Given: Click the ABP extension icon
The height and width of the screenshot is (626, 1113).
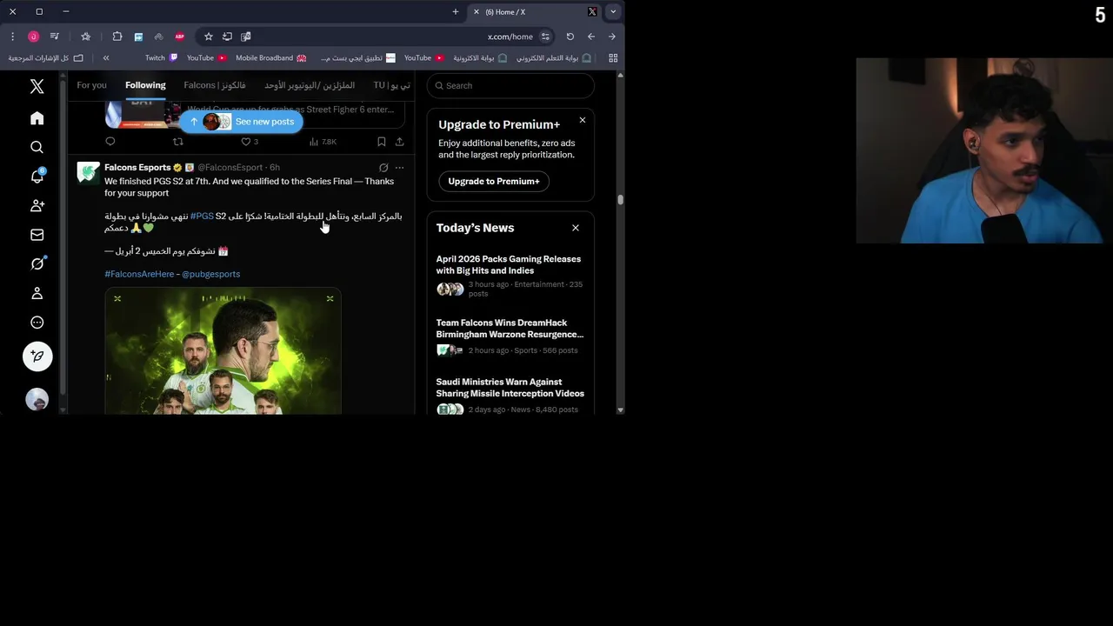Looking at the screenshot, I should click(179, 37).
